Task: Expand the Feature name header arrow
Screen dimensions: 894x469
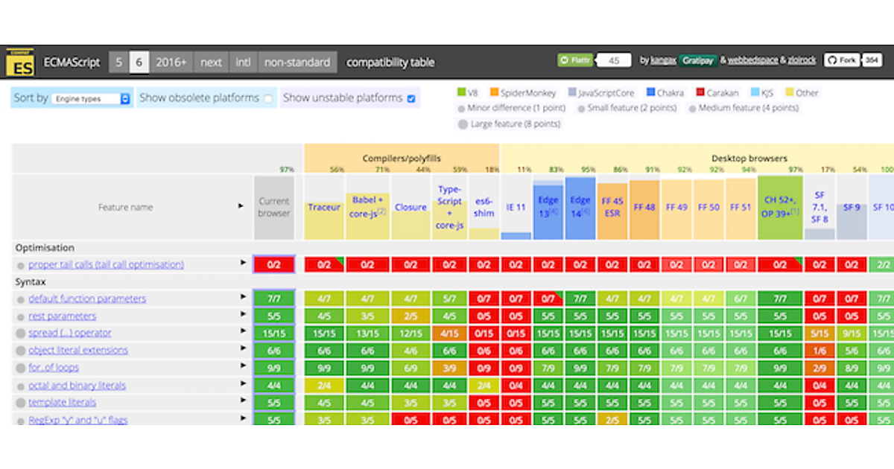Action: 241,205
